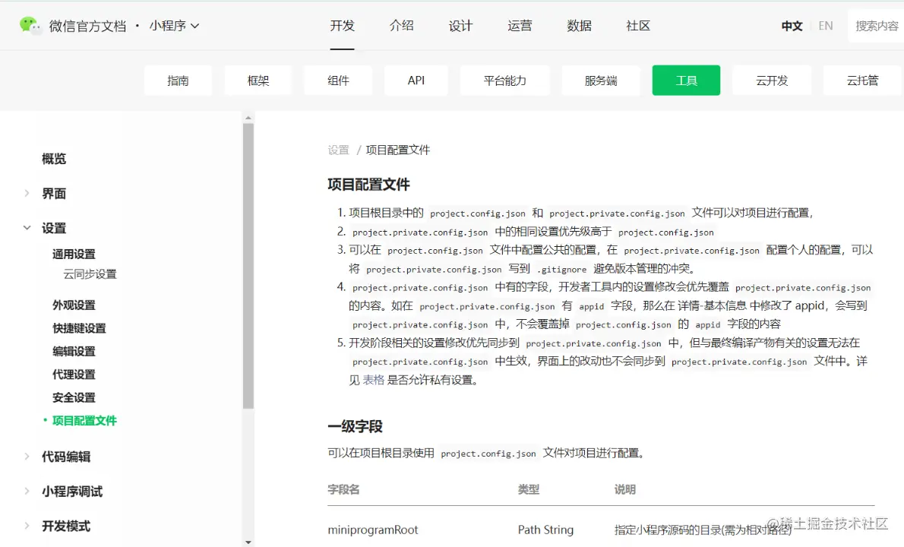Open 项目配置文件 in the sidebar
904x547 pixels.
coord(84,420)
